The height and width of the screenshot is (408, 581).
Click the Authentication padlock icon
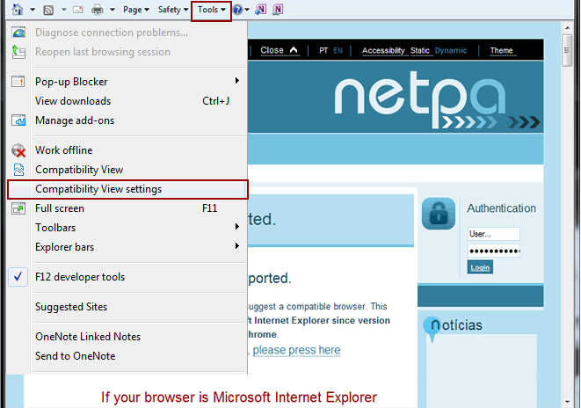coord(439,214)
